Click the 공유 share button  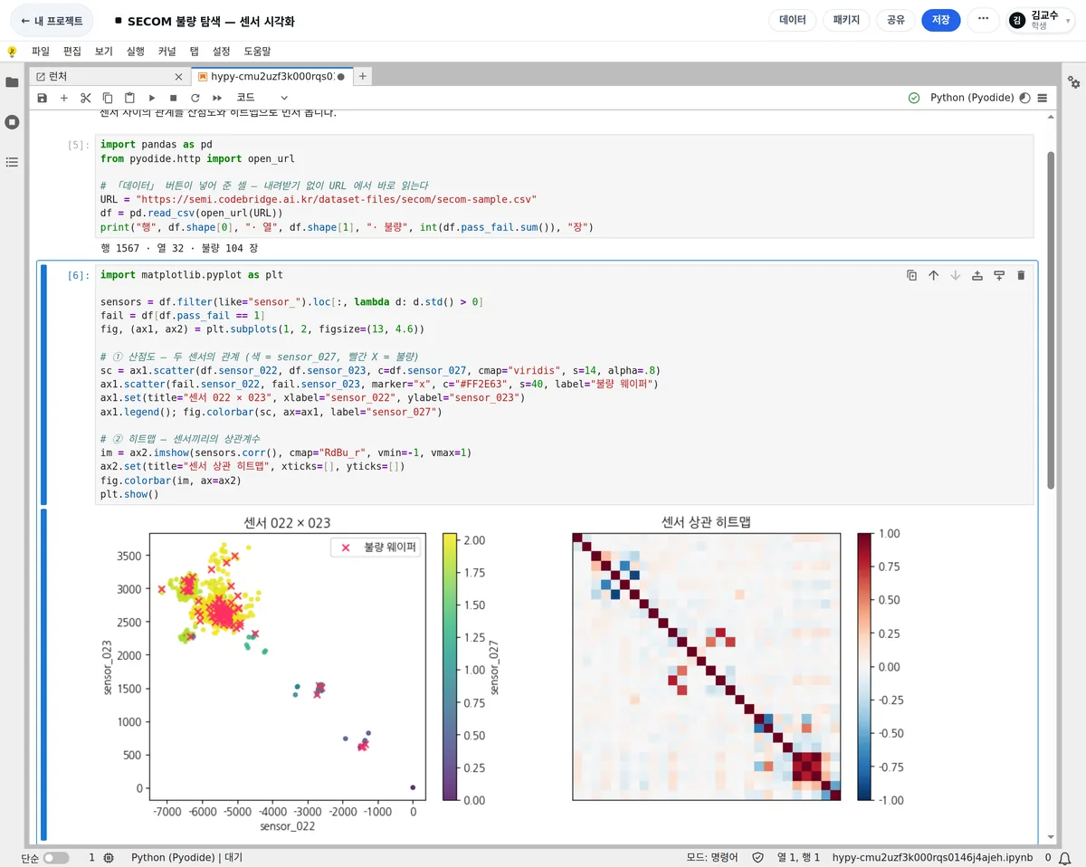pos(896,20)
